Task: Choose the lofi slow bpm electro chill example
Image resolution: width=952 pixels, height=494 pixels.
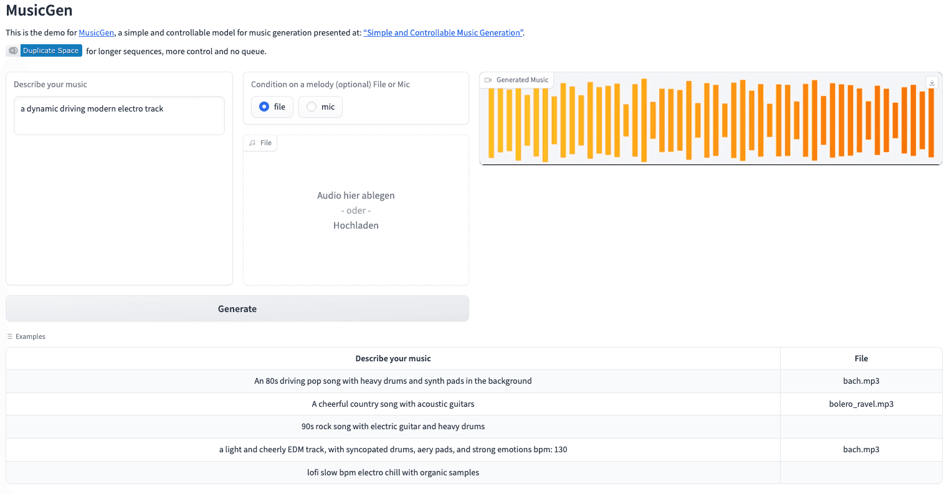Action: pyautogui.click(x=393, y=473)
